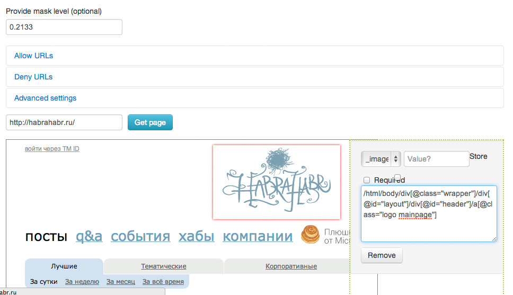Click inside the XPath text area
513x295 pixels.
point(429,214)
